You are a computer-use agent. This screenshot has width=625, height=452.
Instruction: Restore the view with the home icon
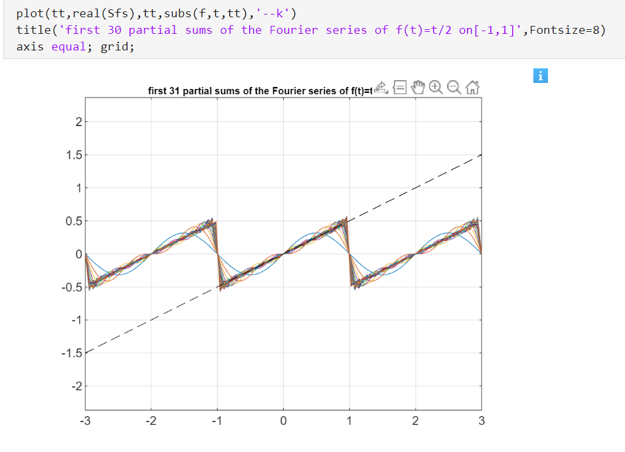(472, 87)
